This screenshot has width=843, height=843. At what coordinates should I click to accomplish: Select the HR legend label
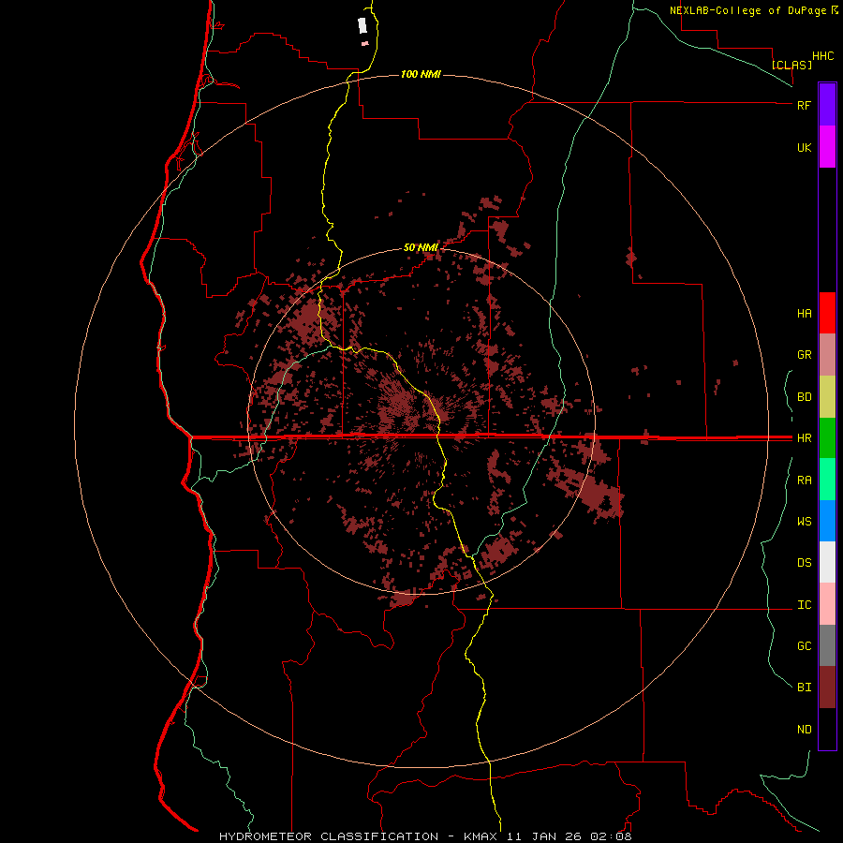click(804, 438)
